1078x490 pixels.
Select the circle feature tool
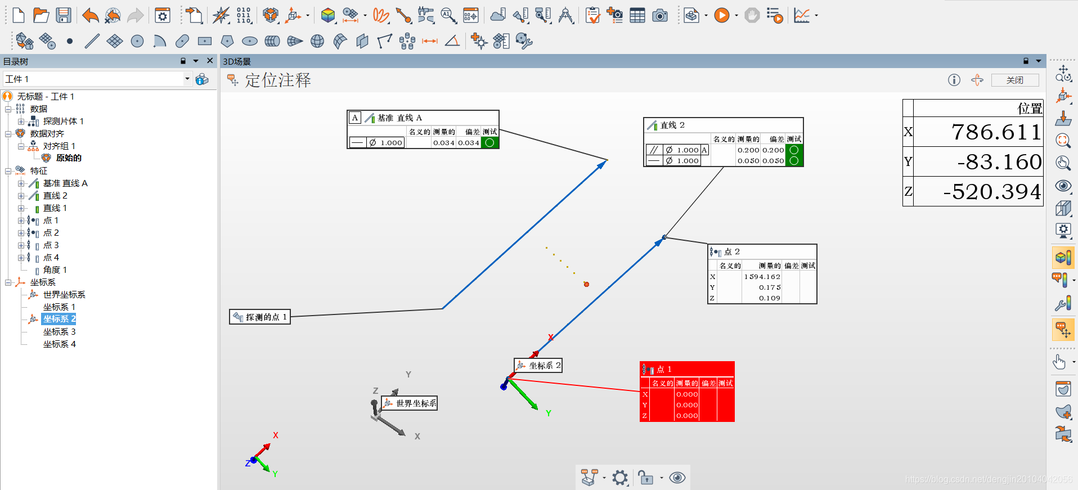pyautogui.click(x=137, y=41)
